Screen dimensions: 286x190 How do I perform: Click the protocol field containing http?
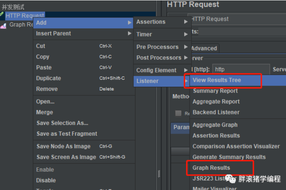[241, 70]
